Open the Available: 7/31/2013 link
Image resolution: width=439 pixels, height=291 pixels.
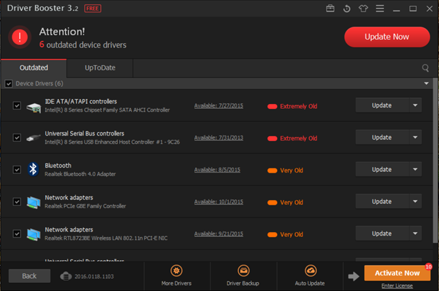[219, 138]
